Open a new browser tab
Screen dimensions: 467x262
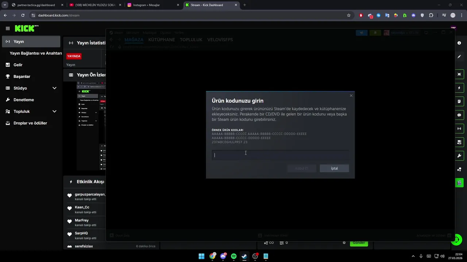(x=244, y=5)
